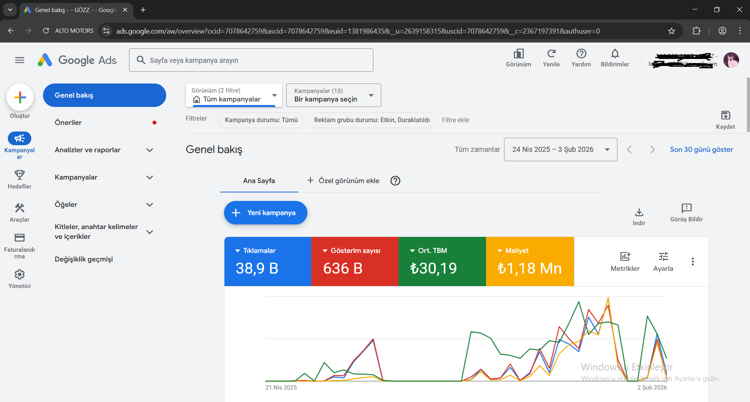Open Araçlar tools in sidebar

click(20, 208)
